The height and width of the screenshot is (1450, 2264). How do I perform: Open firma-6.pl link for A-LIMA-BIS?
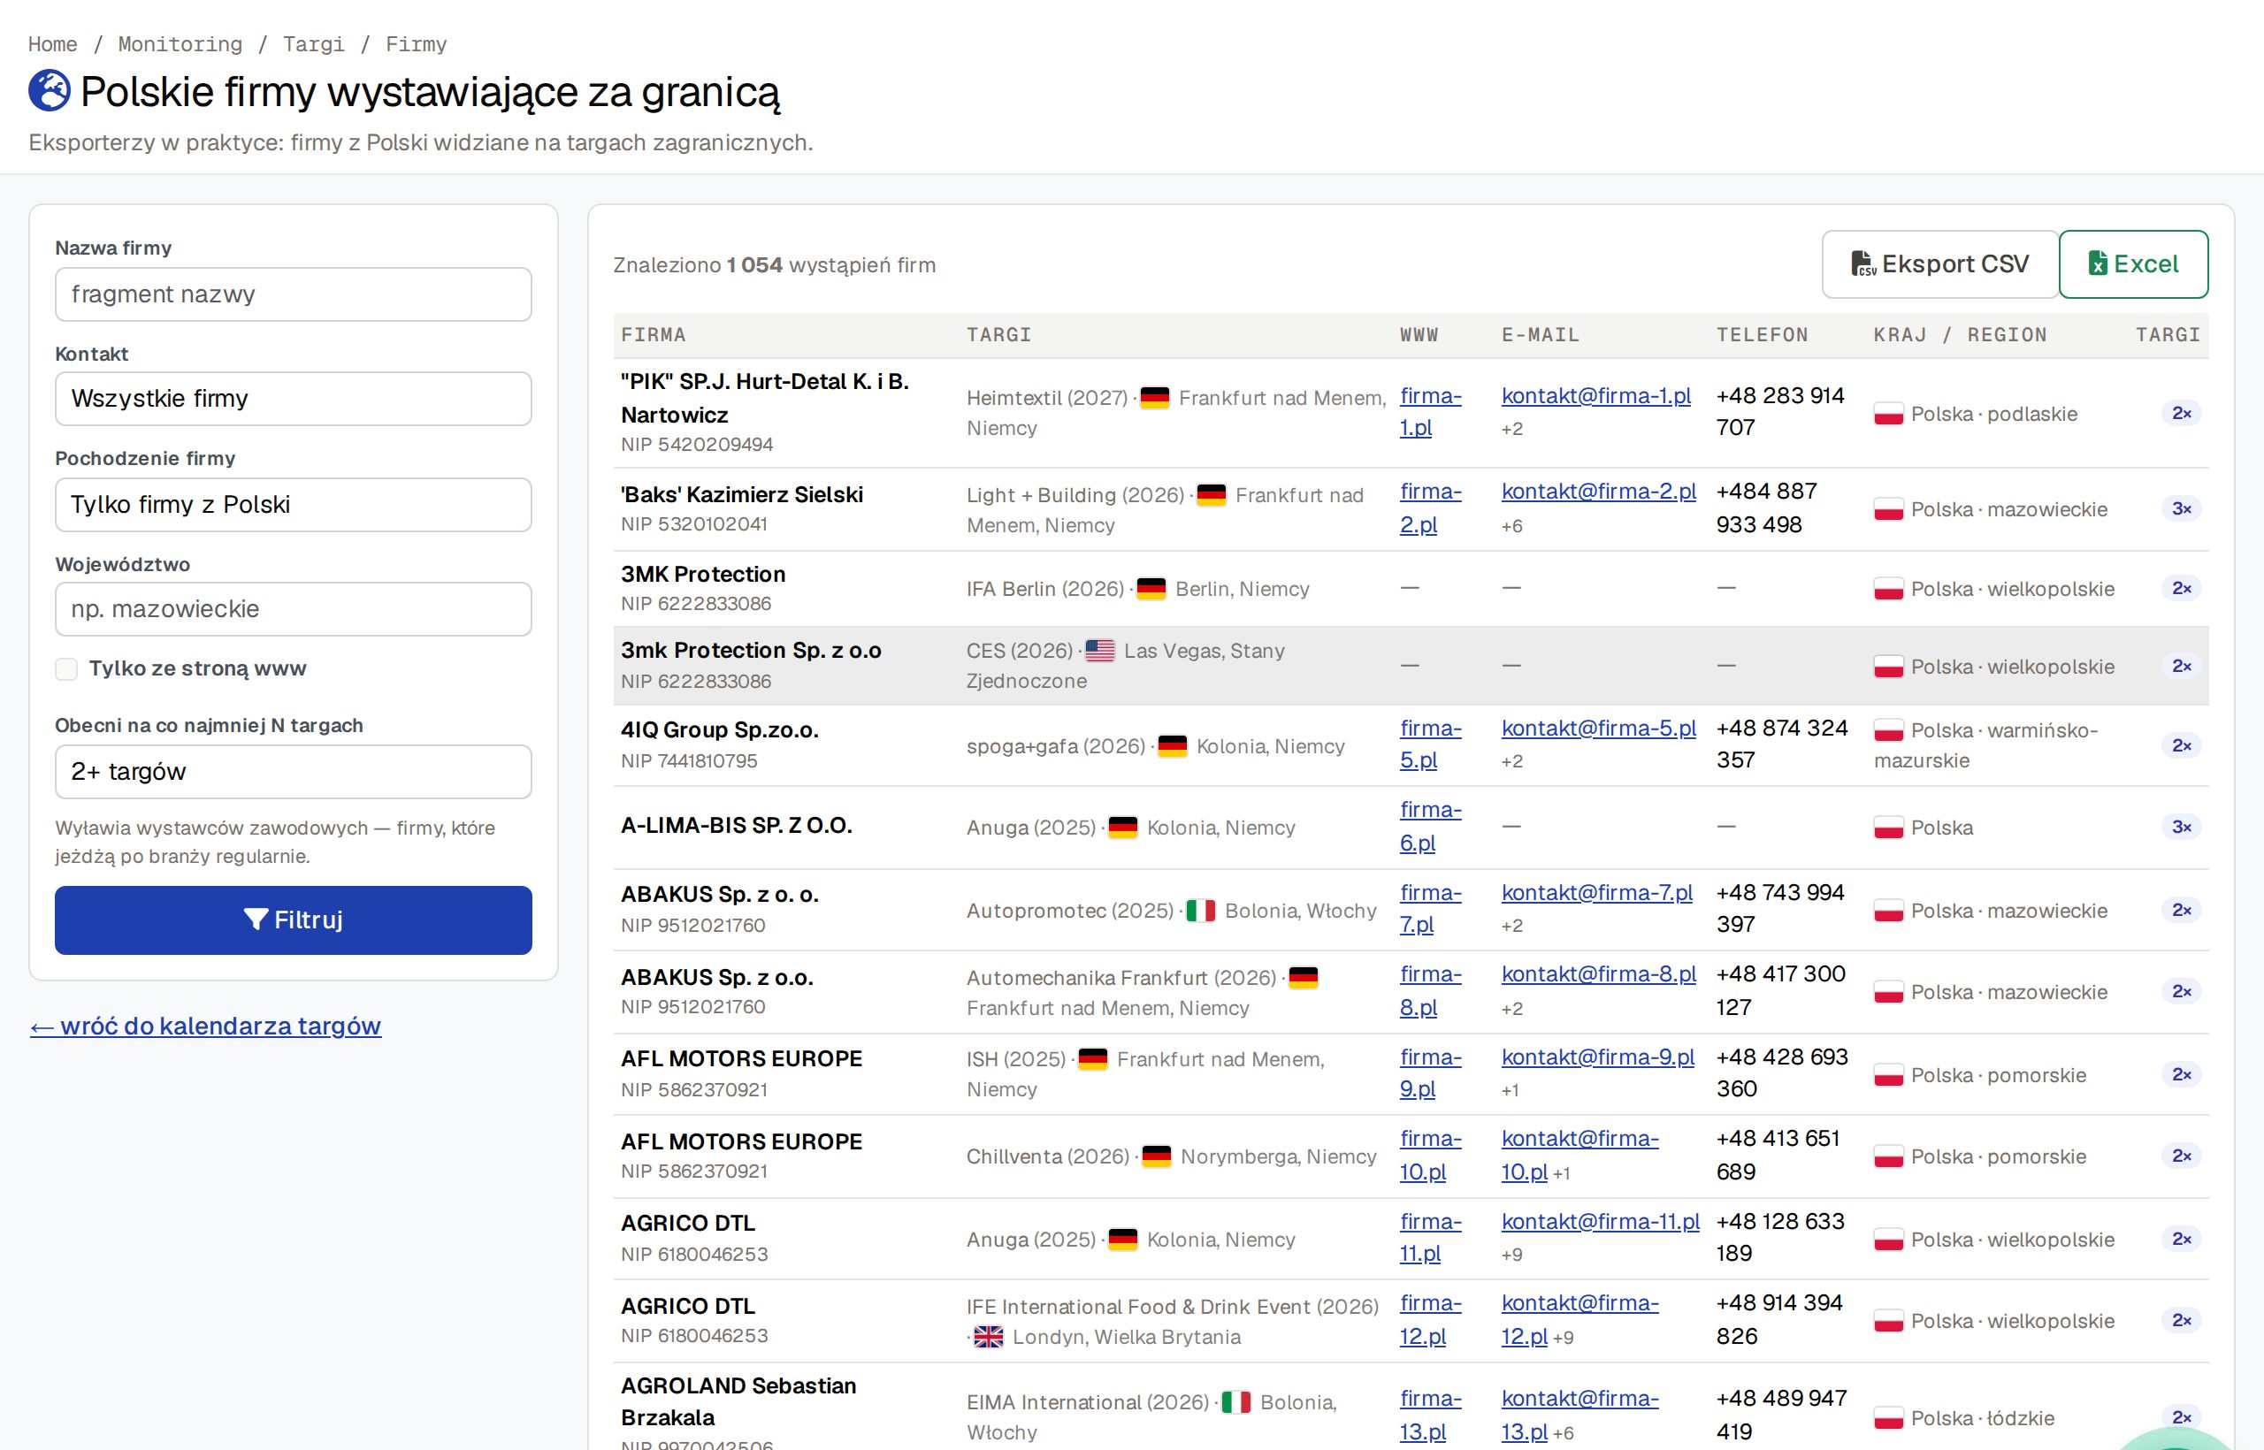(1430, 826)
